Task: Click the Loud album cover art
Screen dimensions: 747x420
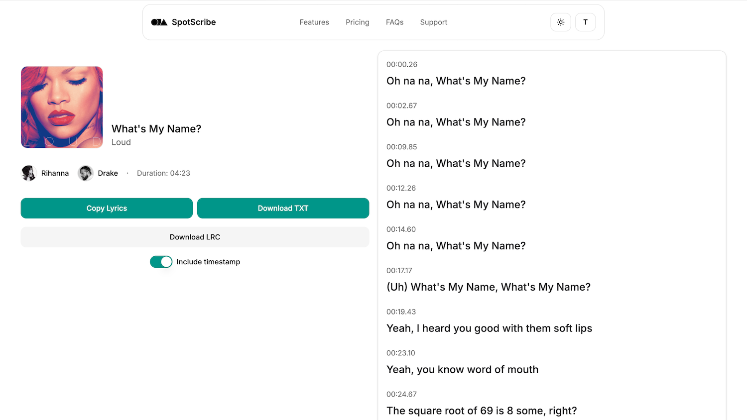Action: click(x=62, y=107)
